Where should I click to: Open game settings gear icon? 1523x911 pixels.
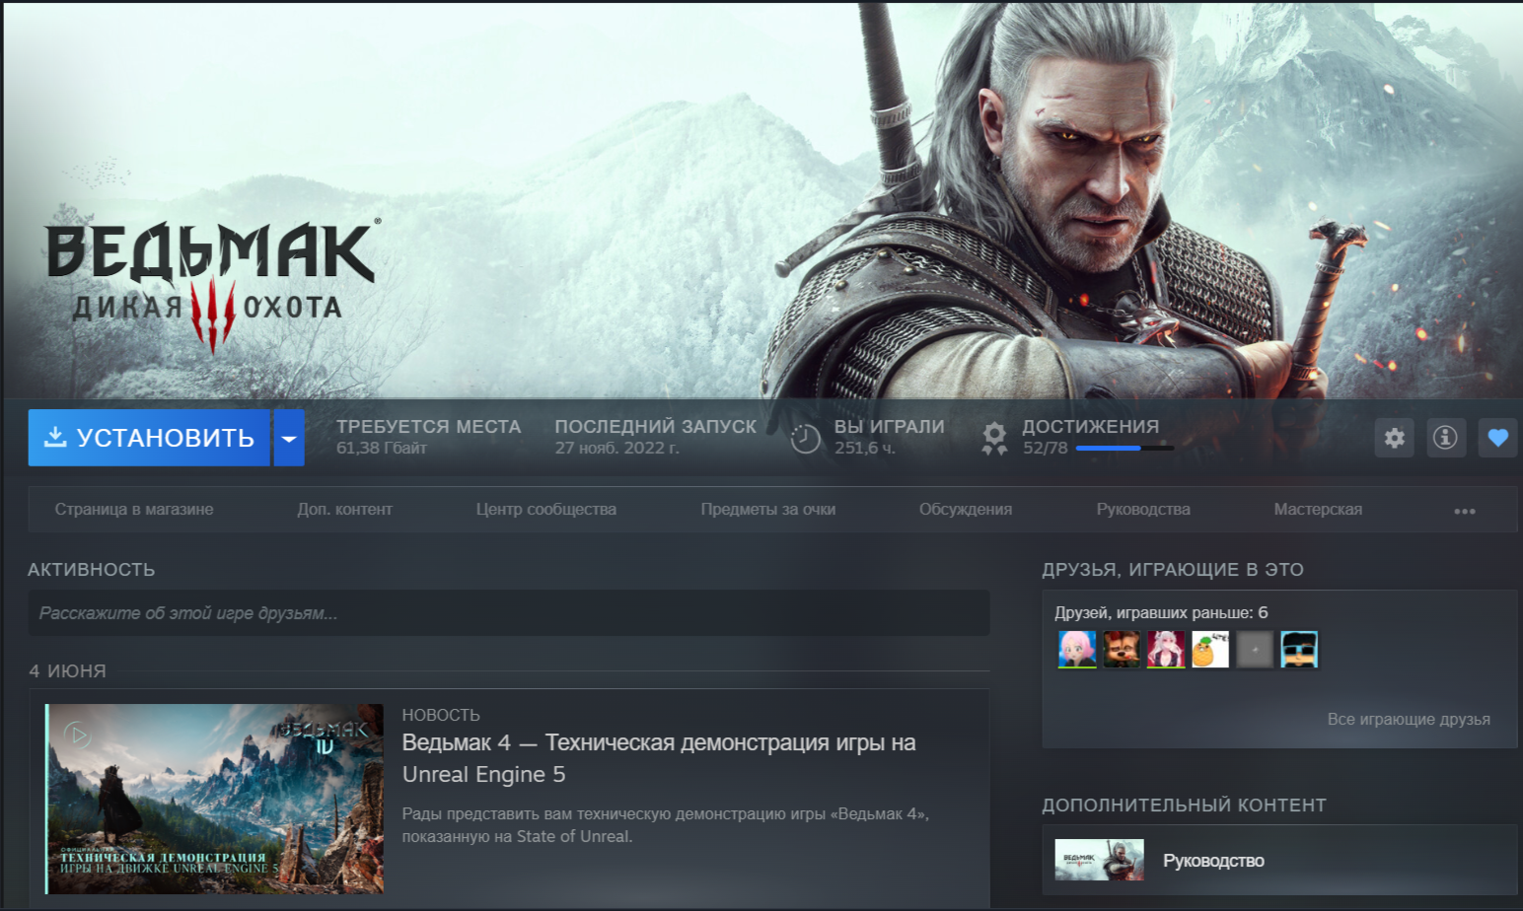pyautogui.click(x=1394, y=438)
